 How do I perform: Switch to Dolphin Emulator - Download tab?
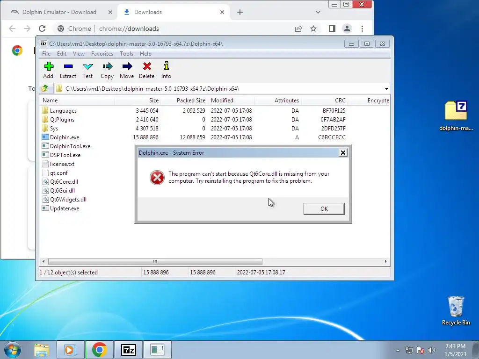click(x=58, y=12)
